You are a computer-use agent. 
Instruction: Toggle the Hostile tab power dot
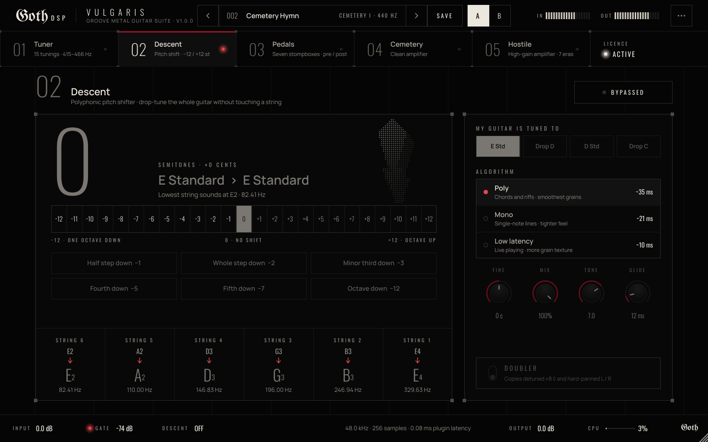(x=577, y=49)
